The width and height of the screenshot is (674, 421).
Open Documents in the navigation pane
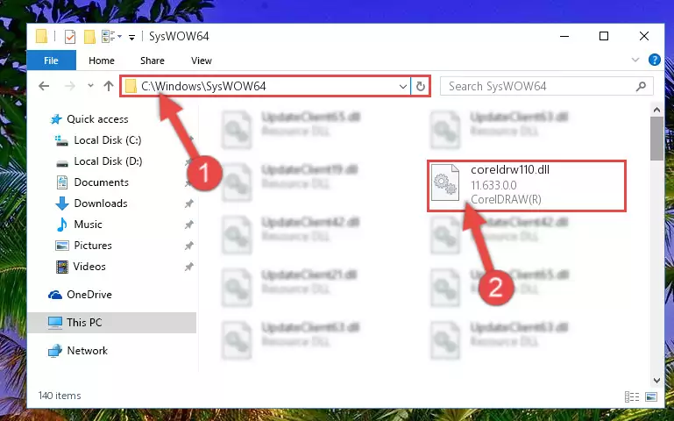pyautogui.click(x=101, y=182)
